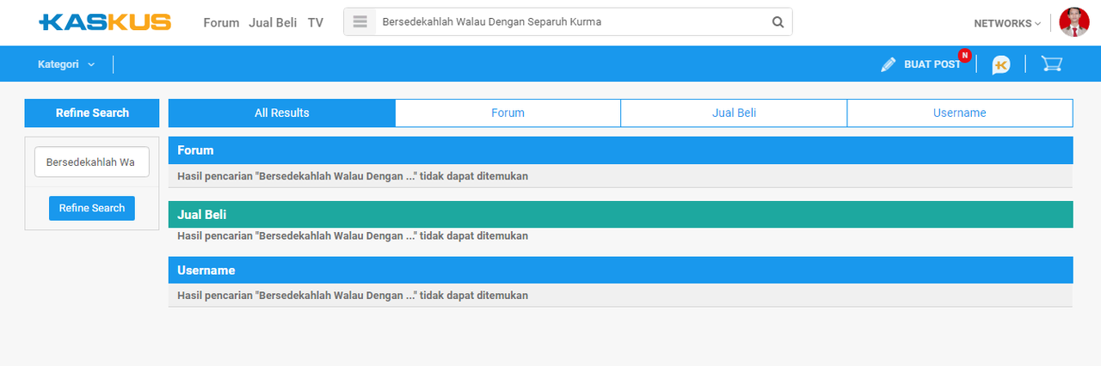Viewport: 1101px width, 366px height.
Task: Expand the Networks dropdown
Action: (1007, 23)
